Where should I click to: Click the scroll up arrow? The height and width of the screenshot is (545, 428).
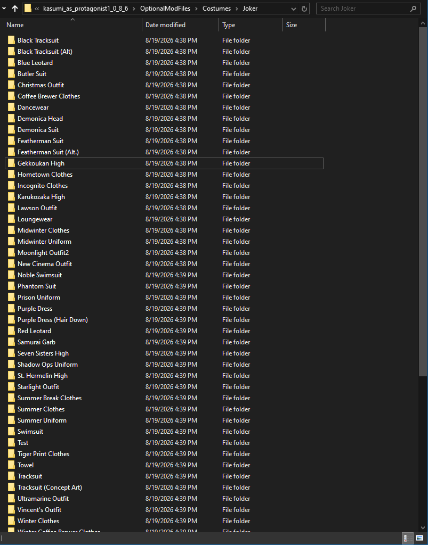click(x=423, y=23)
